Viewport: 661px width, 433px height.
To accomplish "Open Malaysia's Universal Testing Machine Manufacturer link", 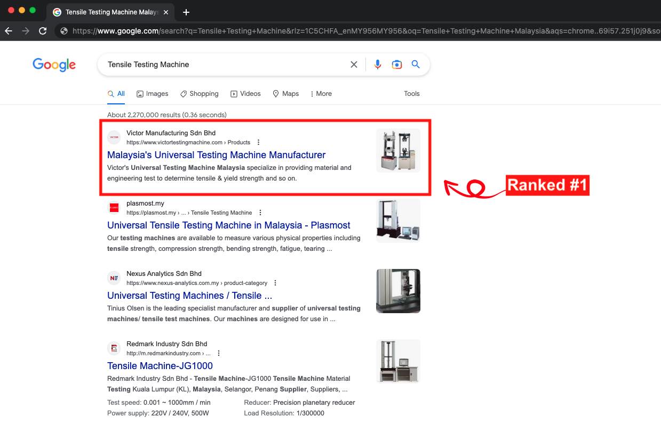I will pos(216,155).
